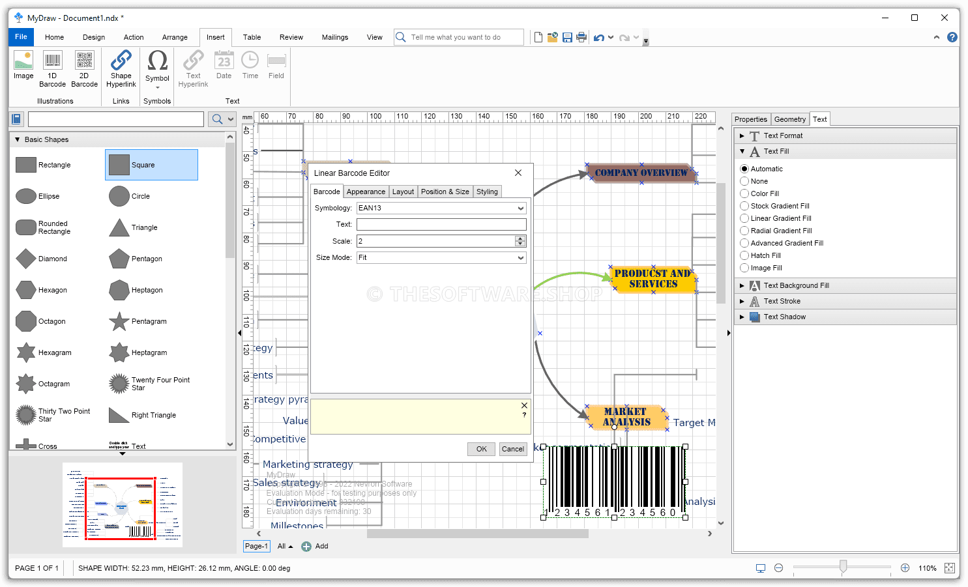Open the Symbology dropdown
The height and width of the screenshot is (587, 968).
click(x=521, y=208)
